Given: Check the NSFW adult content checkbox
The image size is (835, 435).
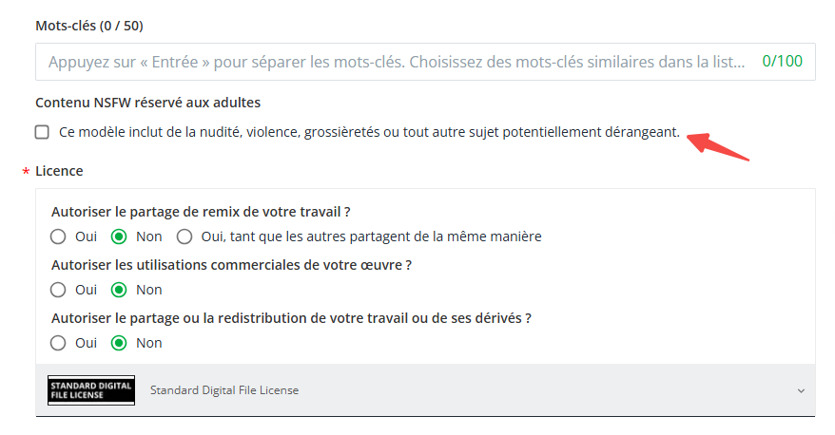Looking at the screenshot, I should [x=42, y=132].
